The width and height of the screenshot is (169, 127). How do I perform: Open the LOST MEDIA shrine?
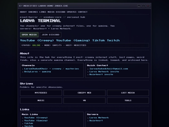point(128,93)
